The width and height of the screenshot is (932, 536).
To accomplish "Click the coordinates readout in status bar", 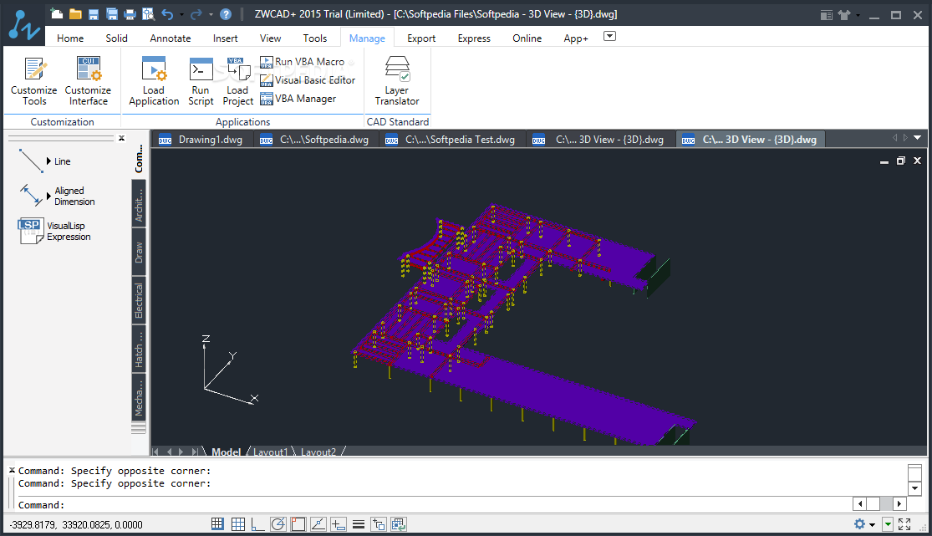I will click(76, 524).
